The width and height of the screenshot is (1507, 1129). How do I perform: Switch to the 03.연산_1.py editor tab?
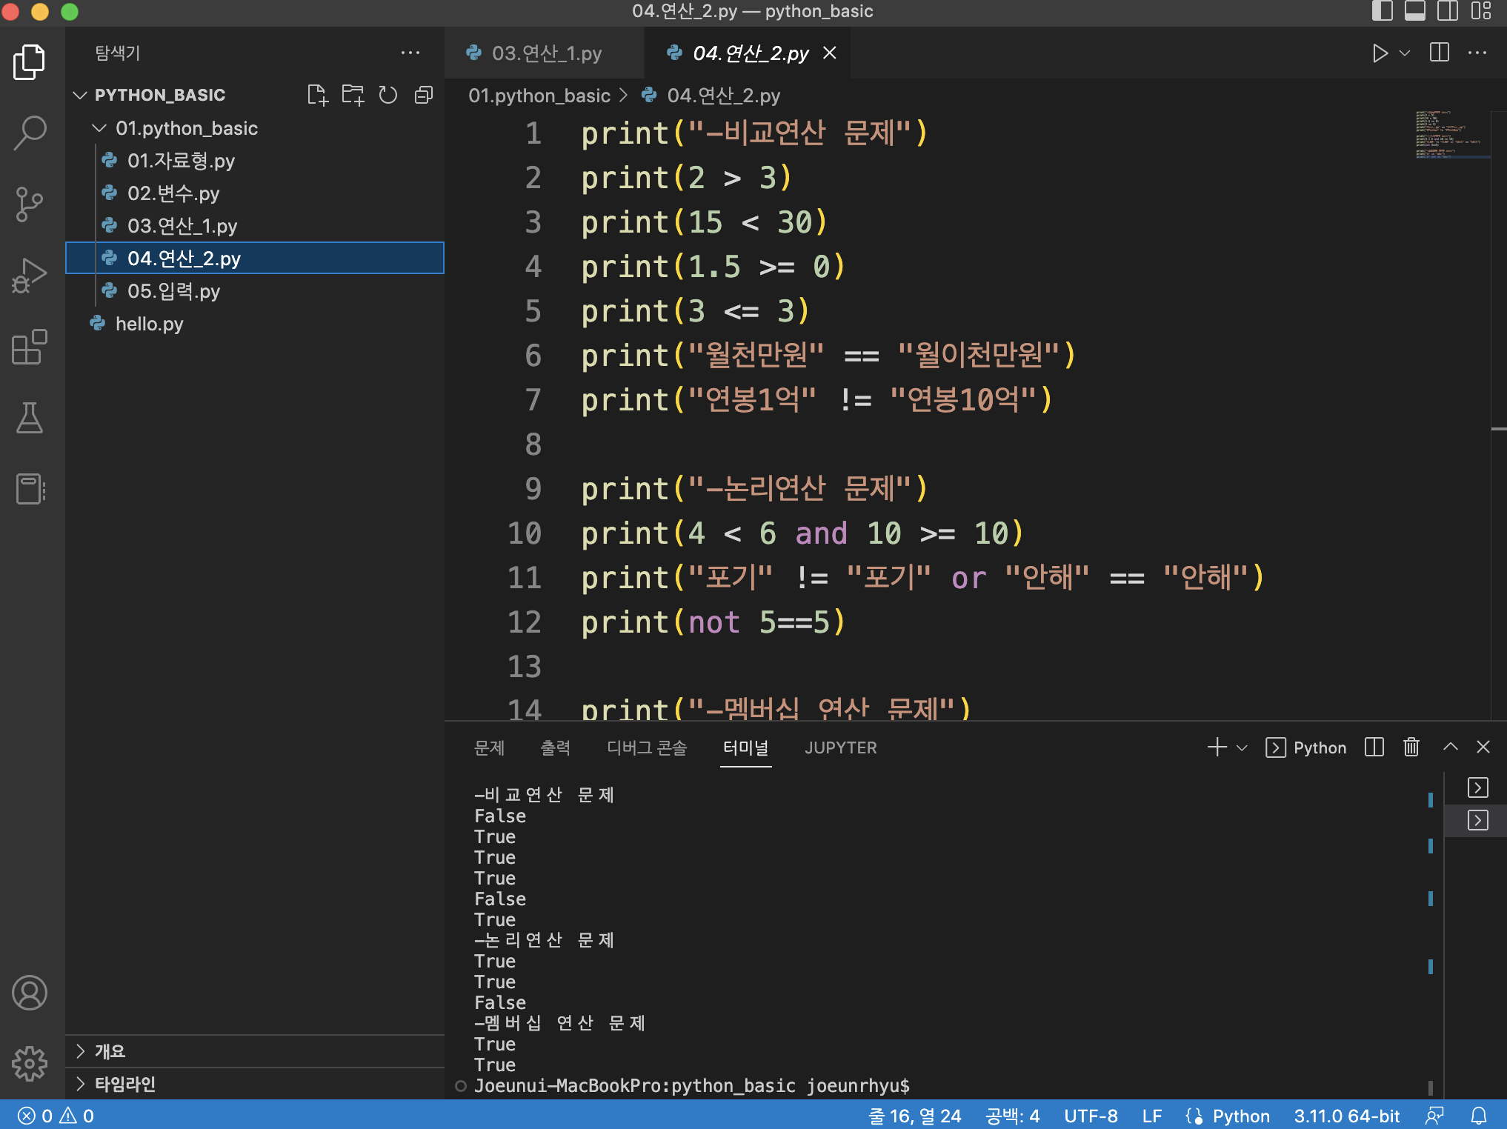pyautogui.click(x=545, y=53)
